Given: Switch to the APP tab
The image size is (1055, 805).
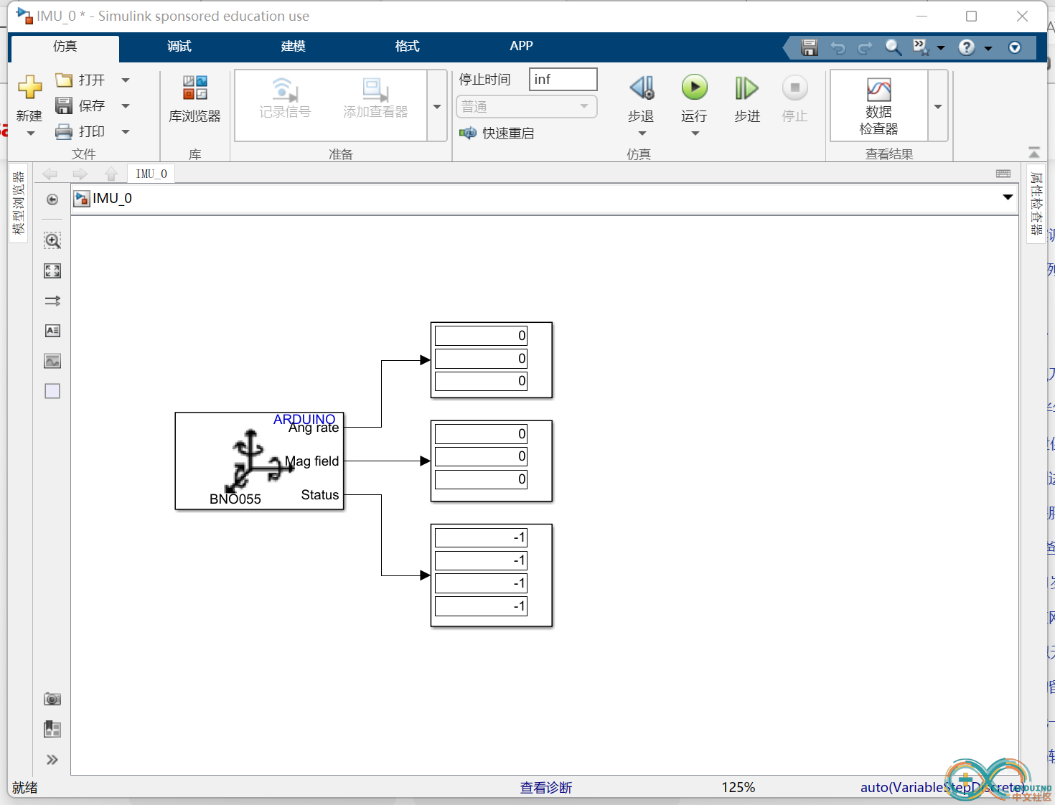Looking at the screenshot, I should coord(521,47).
